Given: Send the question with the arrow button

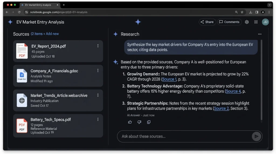Looking at the screenshot, I should (x=256, y=136).
